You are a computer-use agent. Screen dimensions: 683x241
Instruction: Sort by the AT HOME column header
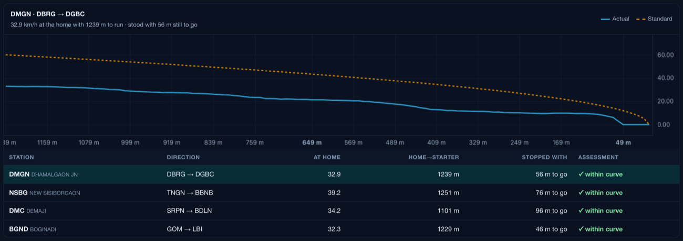point(327,157)
